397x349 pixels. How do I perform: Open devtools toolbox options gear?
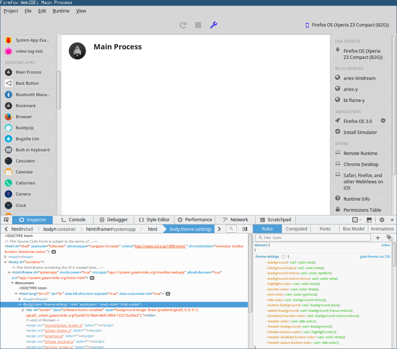click(x=382, y=220)
